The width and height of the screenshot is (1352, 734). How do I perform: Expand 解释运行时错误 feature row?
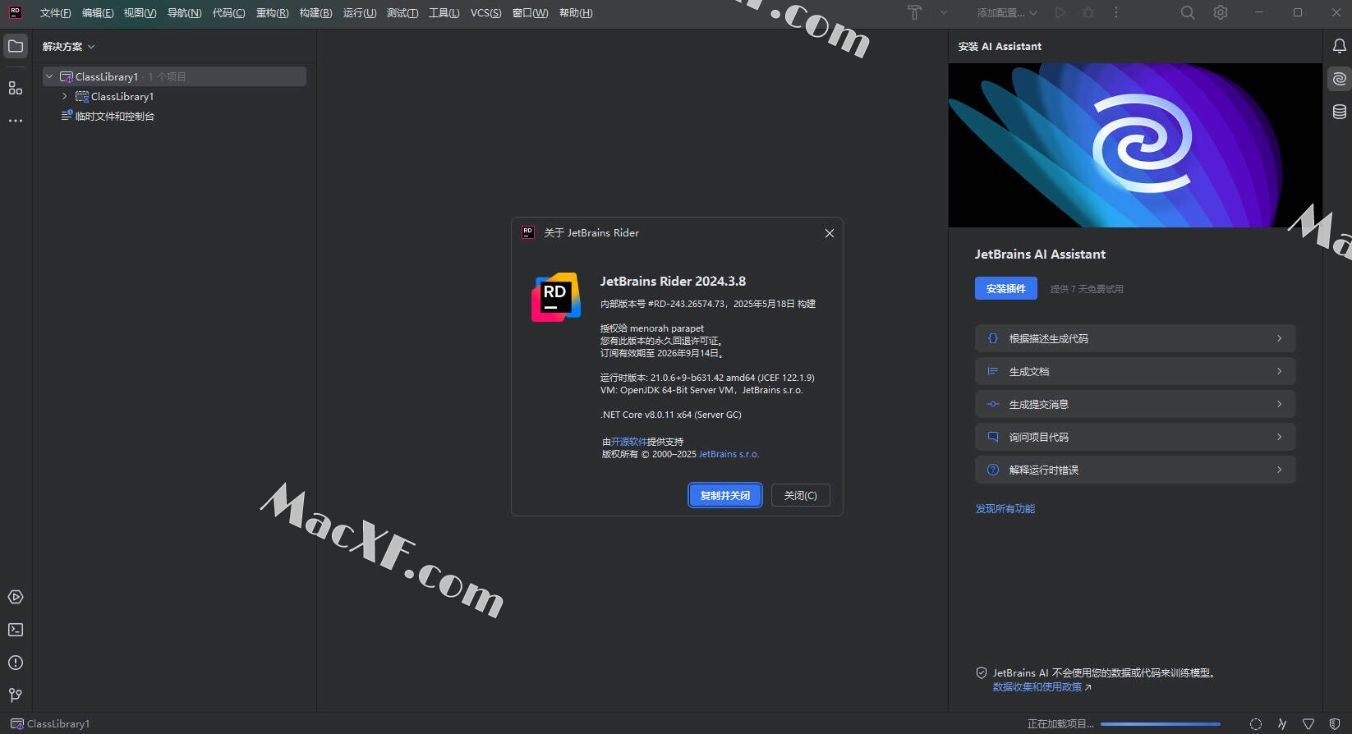click(1135, 470)
